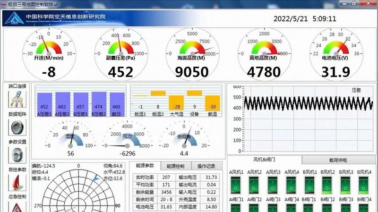This screenshot has height=212, width=378.
Task: Select the 能源参数 tab
Action: [145, 166]
